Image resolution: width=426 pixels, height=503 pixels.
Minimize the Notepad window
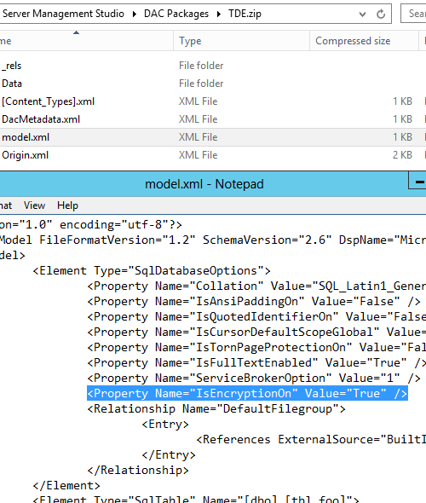tap(418, 182)
